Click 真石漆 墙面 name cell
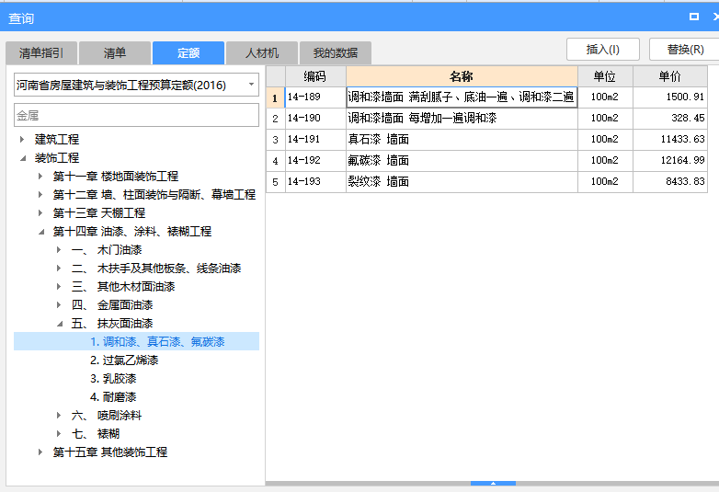Image resolution: width=719 pixels, height=492 pixels. (x=462, y=140)
